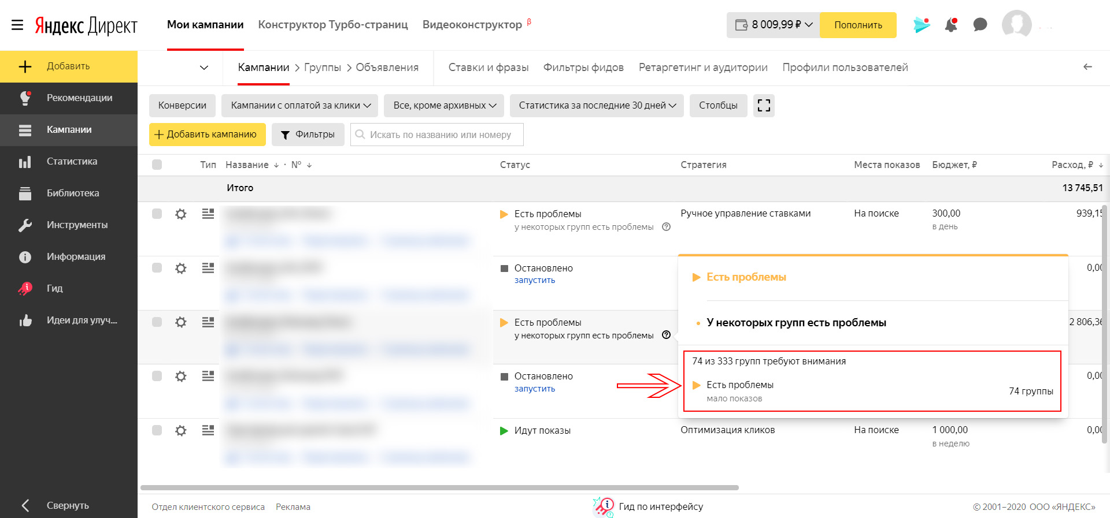Open Видеоконструктор tab
The height and width of the screenshot is (518, 1110).
click(472, 25)
